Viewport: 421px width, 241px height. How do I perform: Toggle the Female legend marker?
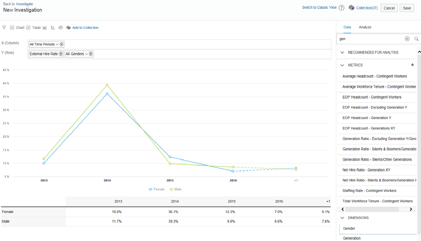[x=150, y=189]
